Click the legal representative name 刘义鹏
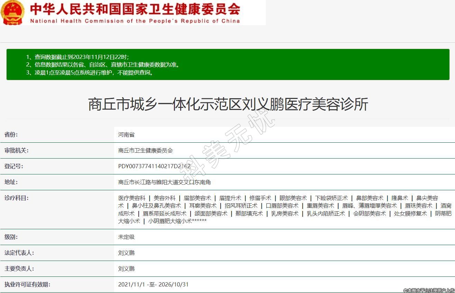Viewport: 455px width, 293px height. pos(126,253)
